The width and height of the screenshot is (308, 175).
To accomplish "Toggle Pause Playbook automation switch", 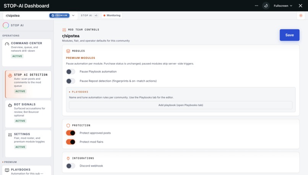I will tap(71, 72).
